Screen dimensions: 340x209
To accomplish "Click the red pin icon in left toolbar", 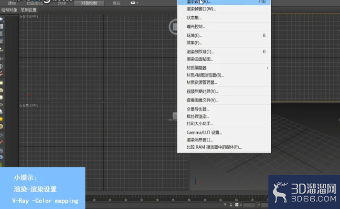I will coord(1,143).
